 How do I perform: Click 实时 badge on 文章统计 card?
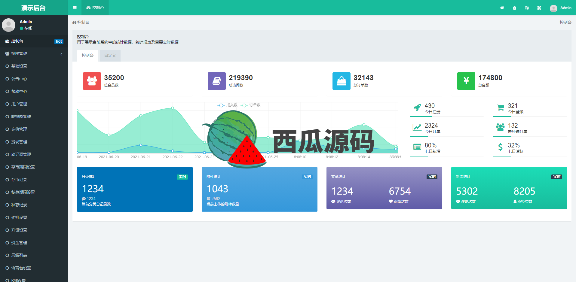click(432, 177)
